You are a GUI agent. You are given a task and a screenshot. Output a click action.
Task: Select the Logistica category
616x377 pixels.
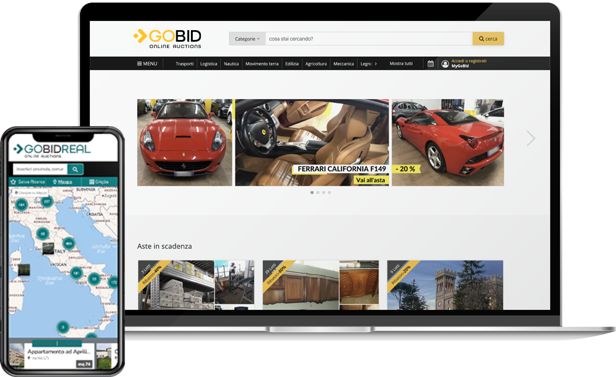[x=209, y=63]
